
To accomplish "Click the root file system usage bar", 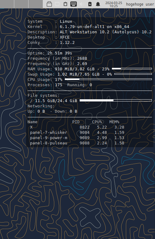I will pyautogui.click(x=116, y=100).
